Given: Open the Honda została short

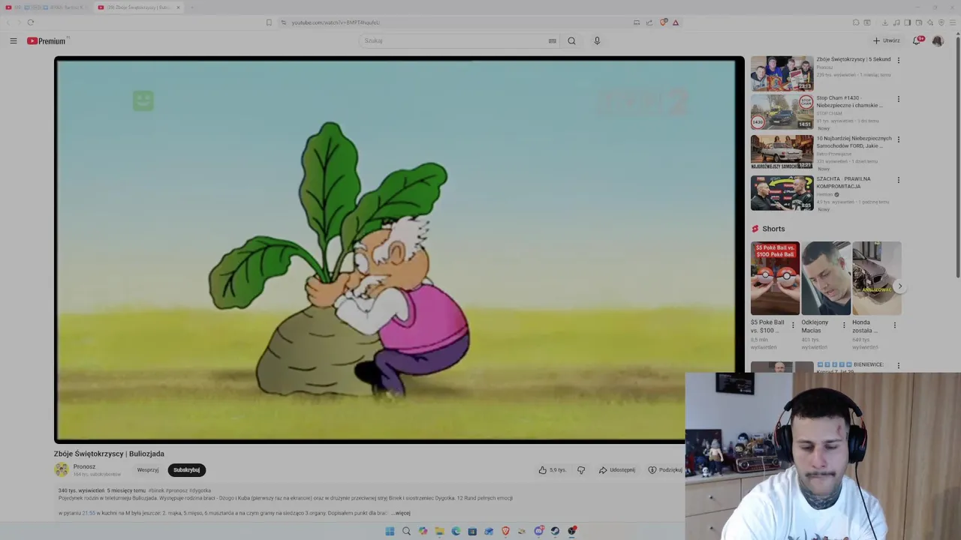Looking at the screenshot, I should (x=877, y=278).
